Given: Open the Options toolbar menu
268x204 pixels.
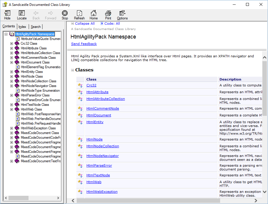Looking at the screenshot, I should click(122, 13).
